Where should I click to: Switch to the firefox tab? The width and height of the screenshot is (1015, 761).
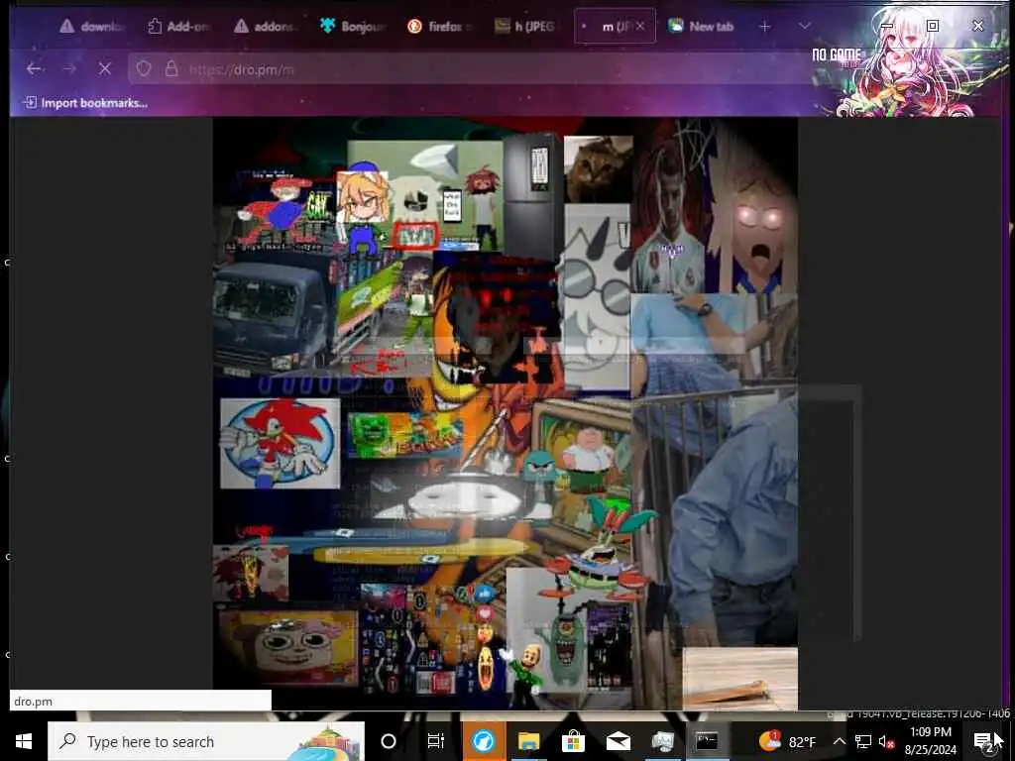tap(441, 27)
